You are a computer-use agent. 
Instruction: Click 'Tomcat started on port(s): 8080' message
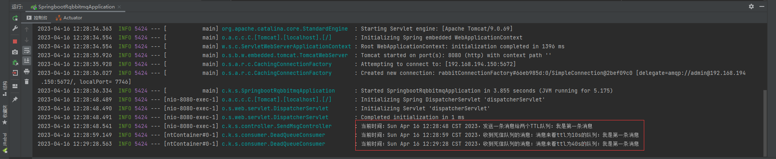456,55
